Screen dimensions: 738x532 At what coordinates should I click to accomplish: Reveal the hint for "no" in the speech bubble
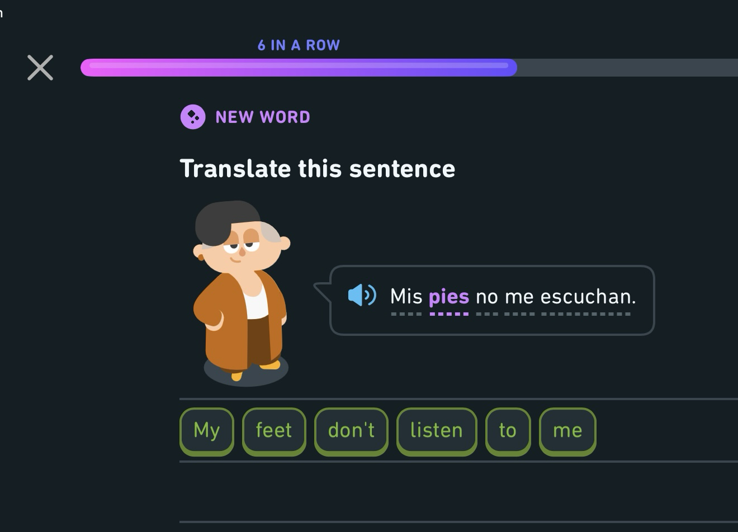pos(486,297)
